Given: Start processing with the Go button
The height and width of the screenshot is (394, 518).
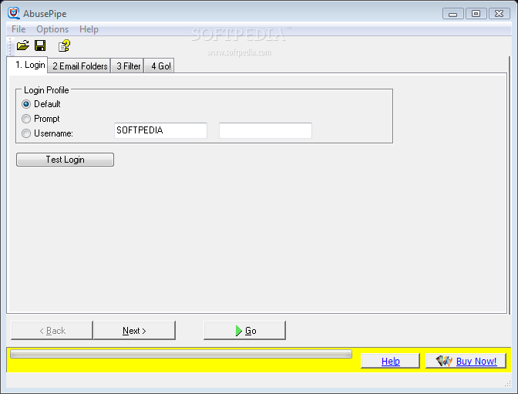Looking at the screenshot, I should [245, 330].
